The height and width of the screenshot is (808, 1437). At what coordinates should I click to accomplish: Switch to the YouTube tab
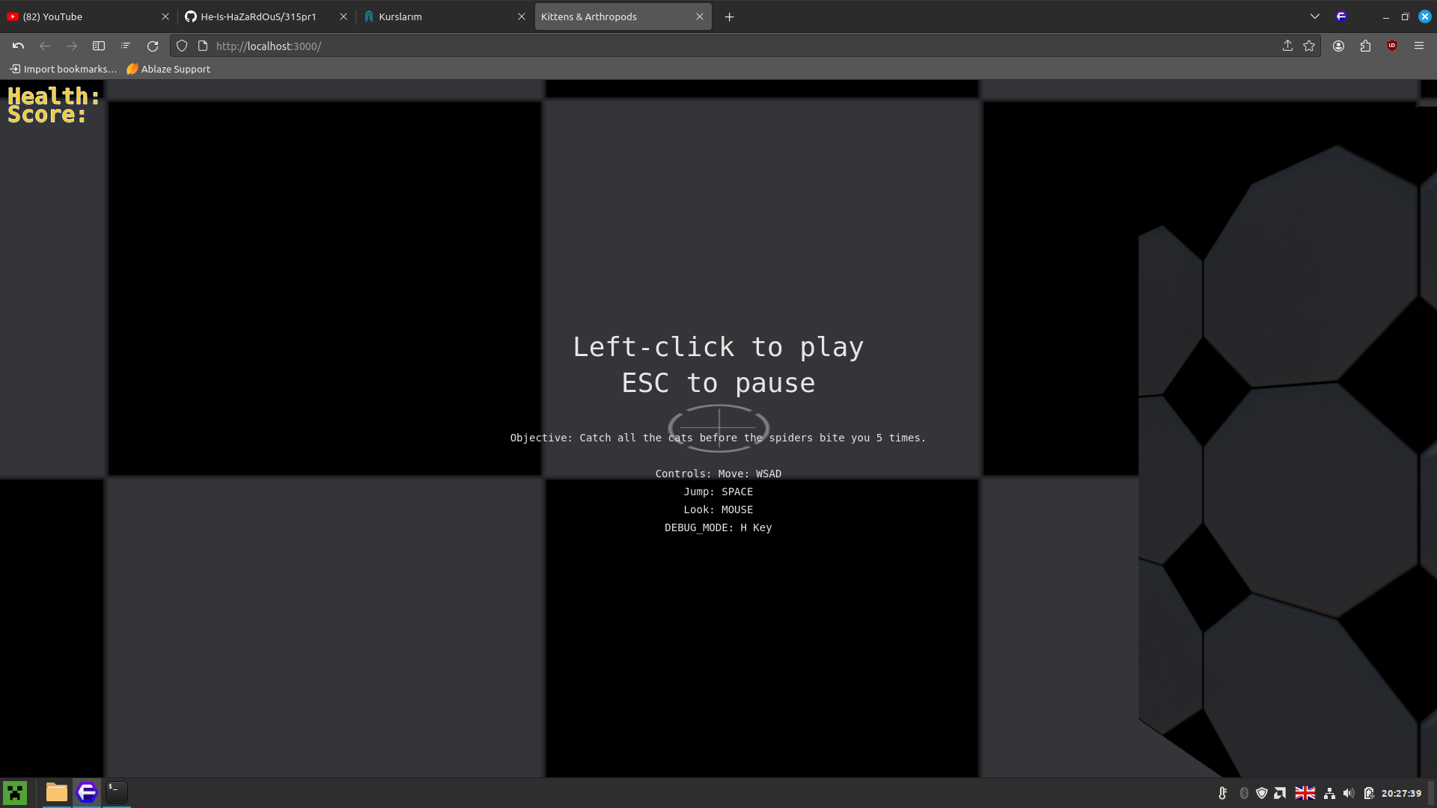tap(82, 16)
